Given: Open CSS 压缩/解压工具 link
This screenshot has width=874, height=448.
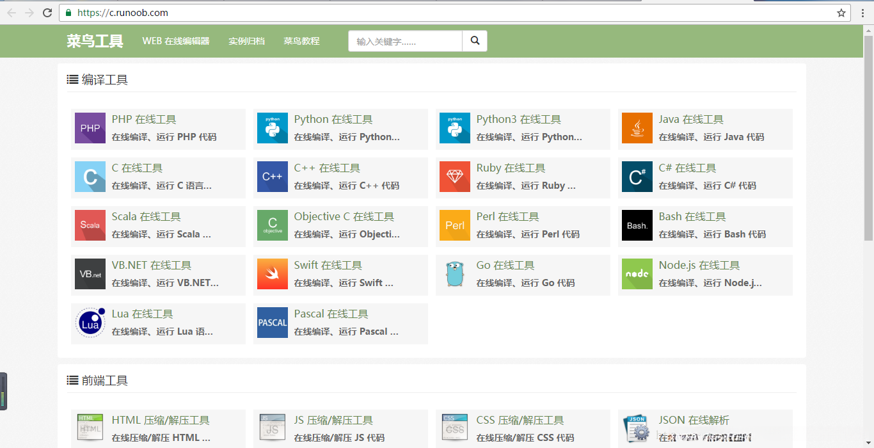Looking at the screenshot, I should click(x=520, y=420).
